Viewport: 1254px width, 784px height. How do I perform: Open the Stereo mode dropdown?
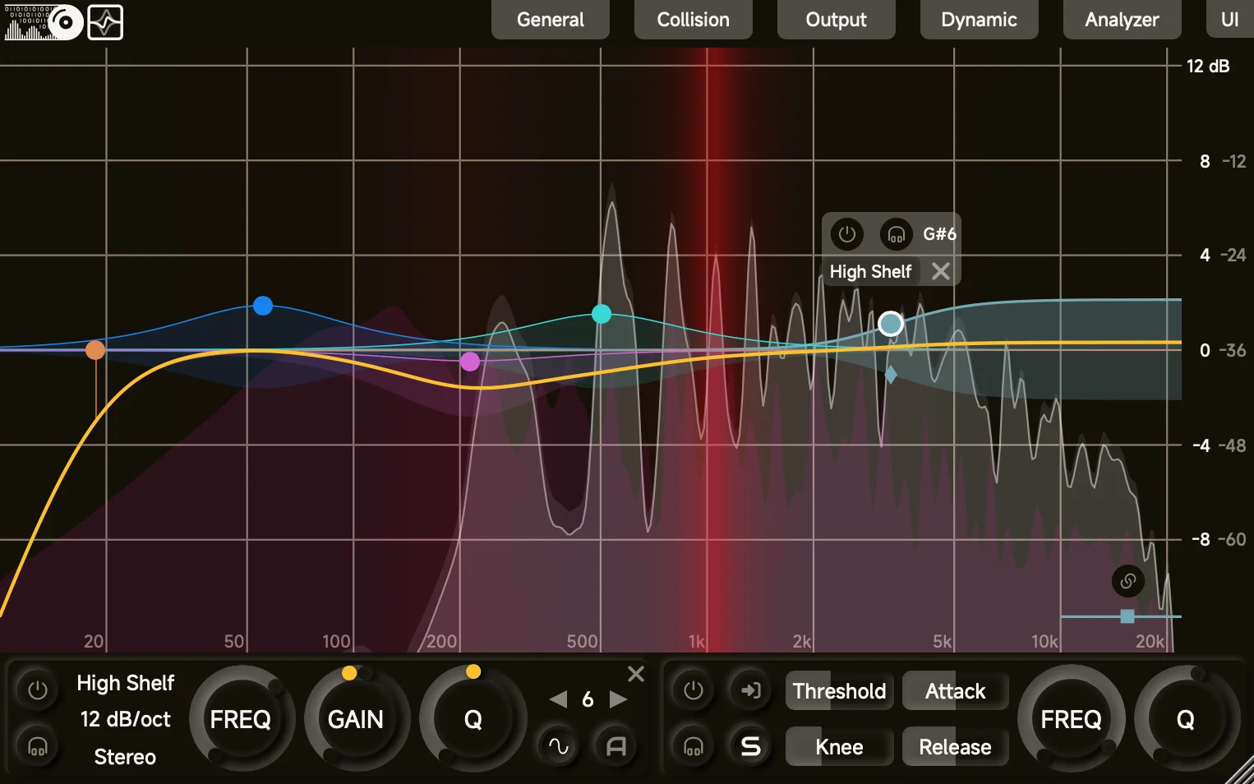pyautogui.click(x=126, y=757)
